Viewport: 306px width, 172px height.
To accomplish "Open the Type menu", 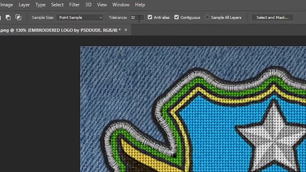I will click(40, 5).
